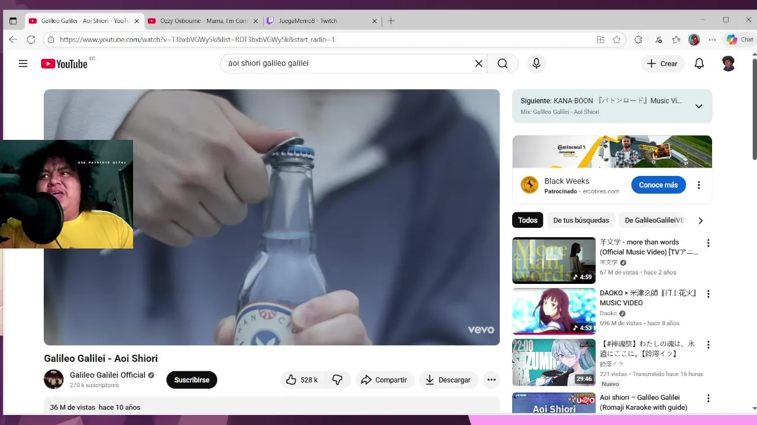This screenshot has width=757, height=425.
Task: Run search with magnifier button
Action: coord(503,64)
